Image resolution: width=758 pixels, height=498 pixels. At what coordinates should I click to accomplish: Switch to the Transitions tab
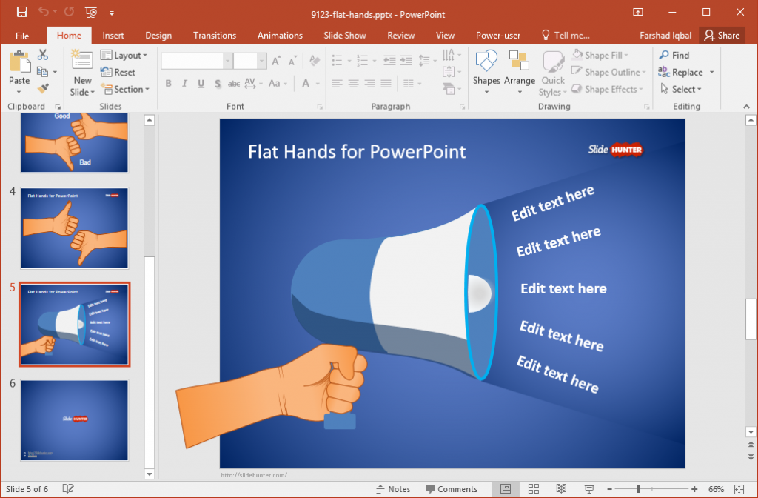coord(215,35)
